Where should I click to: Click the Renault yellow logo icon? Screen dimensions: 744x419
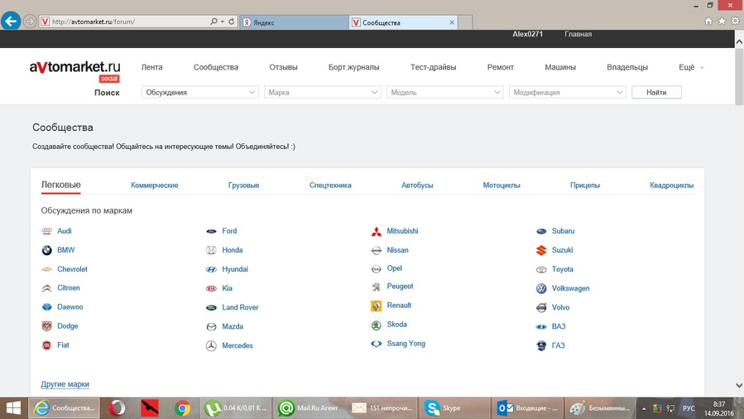[377, 306]
